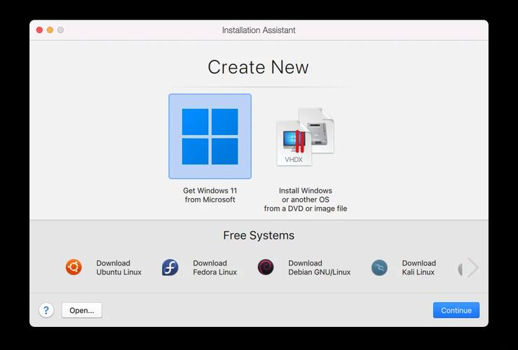Viewport: 518px width, 350px height.
Task: Click the Fedora Linux logo icon
Action: (170, 267)
